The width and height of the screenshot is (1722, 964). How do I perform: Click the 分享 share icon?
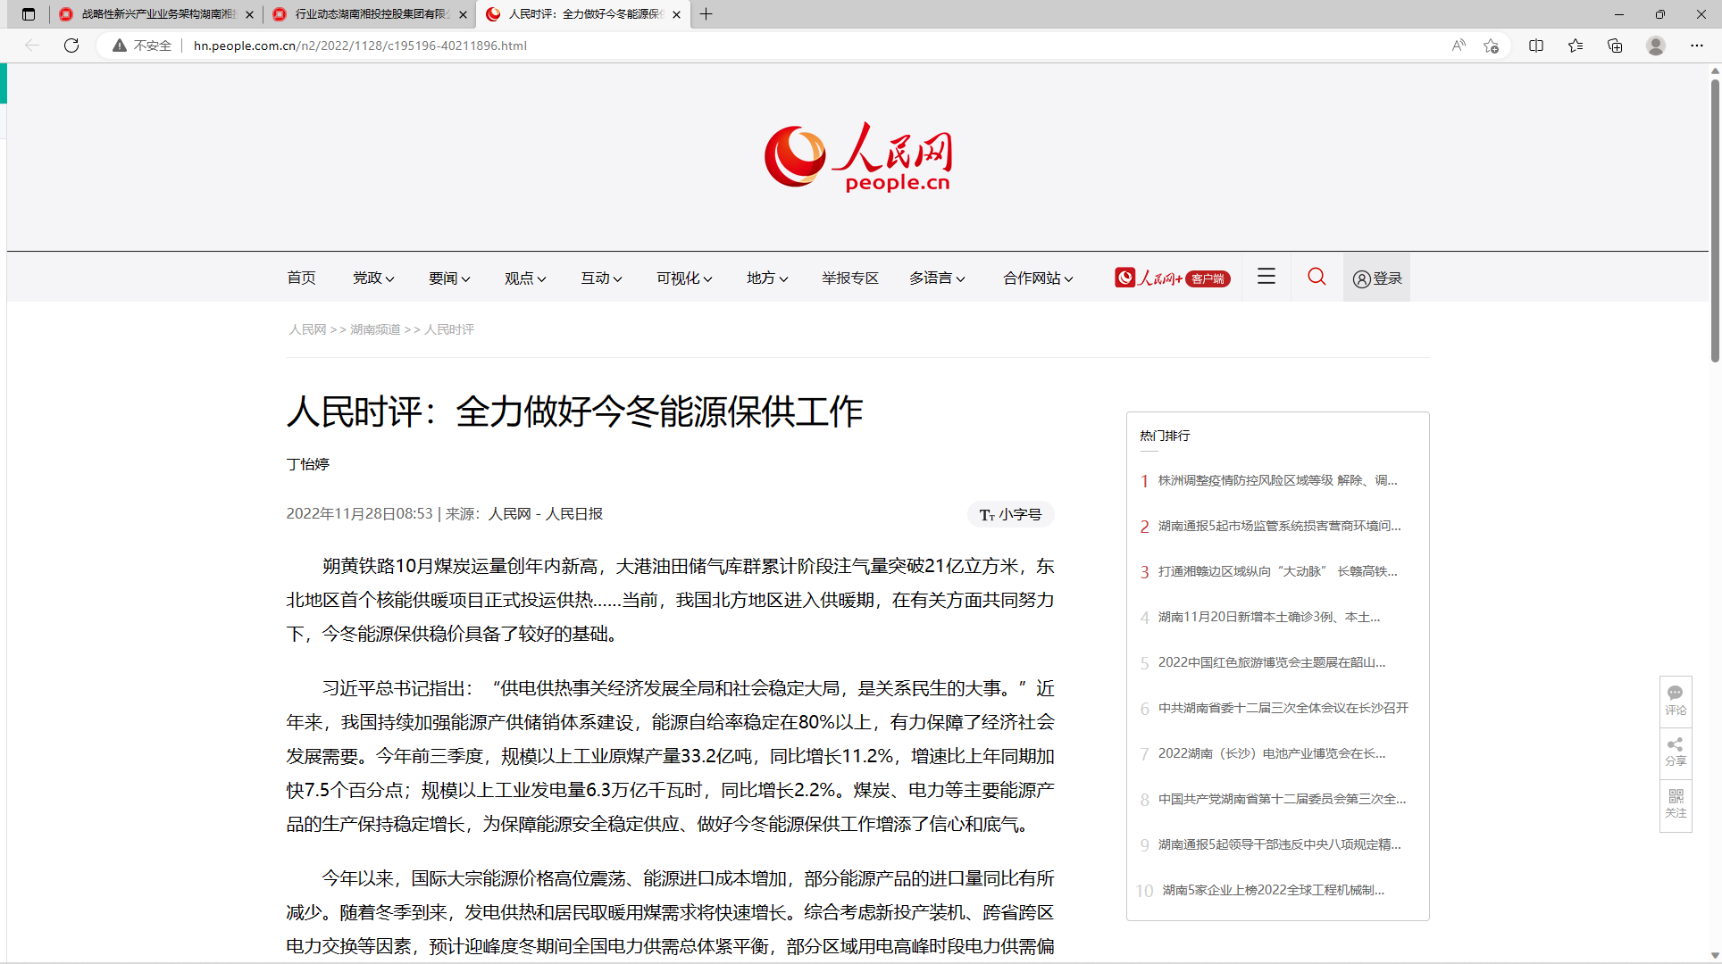coord(1676,752)
